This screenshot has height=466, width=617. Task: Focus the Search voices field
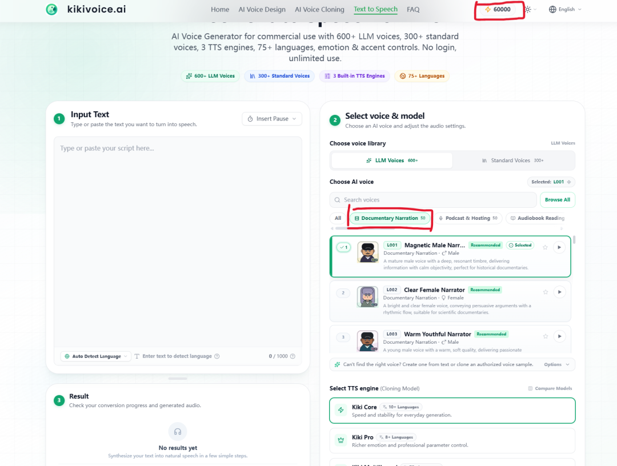point(433,200)
